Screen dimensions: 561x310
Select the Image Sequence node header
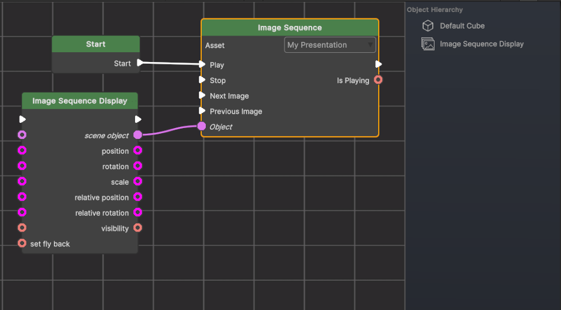(290, 28)
